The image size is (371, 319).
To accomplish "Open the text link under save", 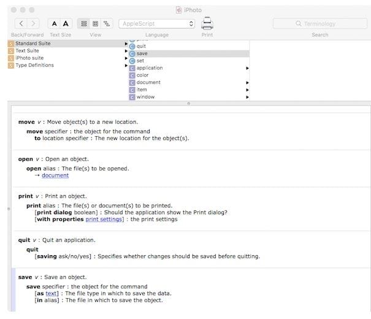I will [x=51, y=293].
